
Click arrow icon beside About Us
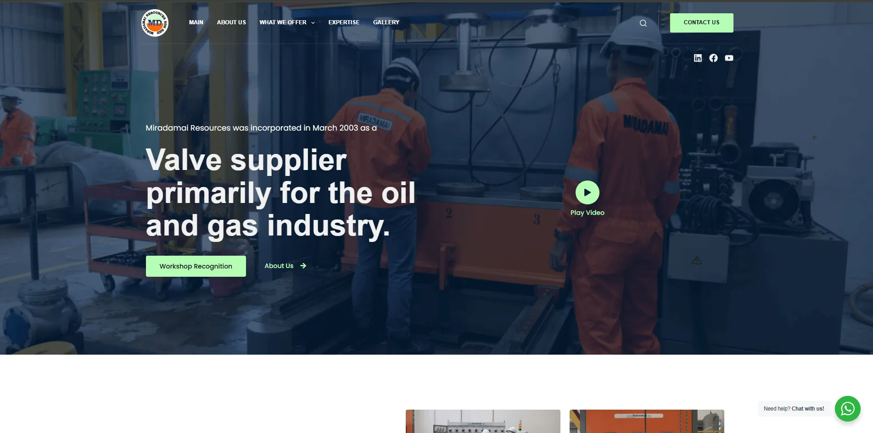coord(303,266)
